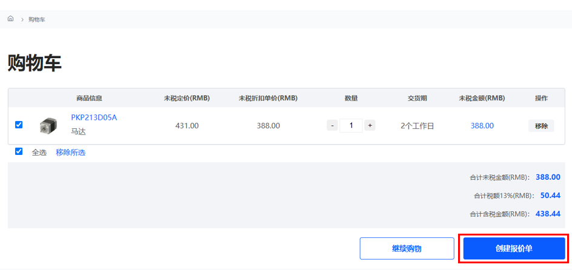The height and width of the screenshot is (270, 572).
Task: Click the 未税定价(RMB) column header
Action: 187,98
